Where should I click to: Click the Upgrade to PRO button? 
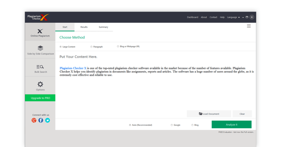[40, 98]
